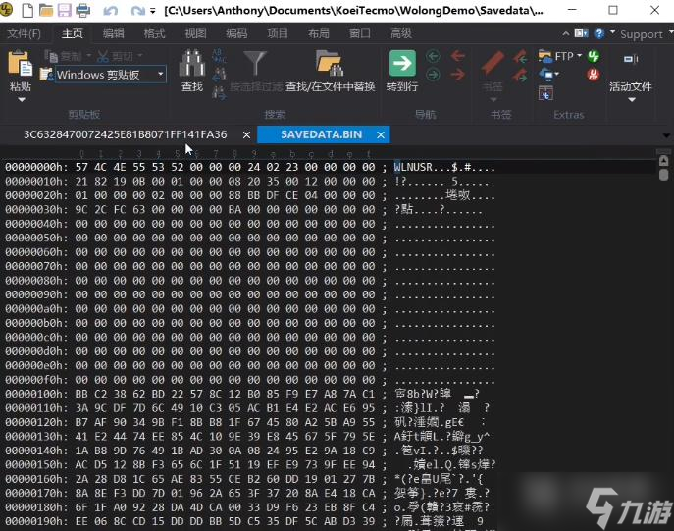The image size is (674, 531).
Task: Open the 文件(F) file menu
Action: (x=25, y=33)
